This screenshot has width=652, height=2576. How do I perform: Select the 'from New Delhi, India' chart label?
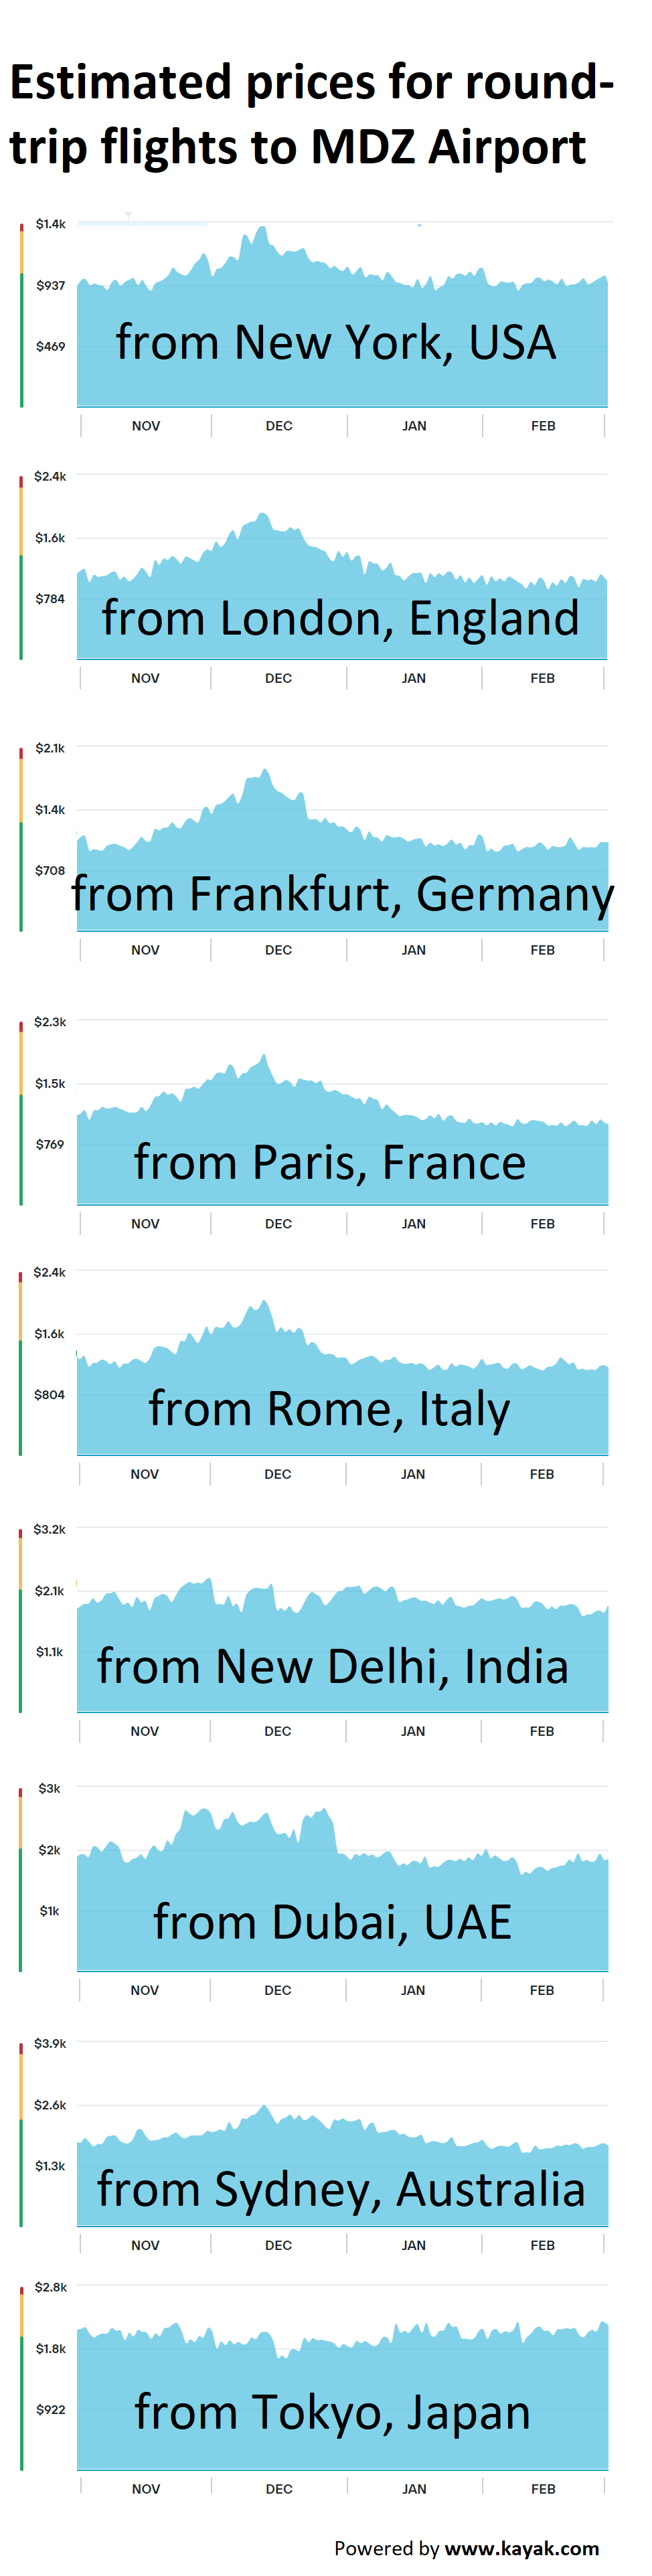[332, 1666]
